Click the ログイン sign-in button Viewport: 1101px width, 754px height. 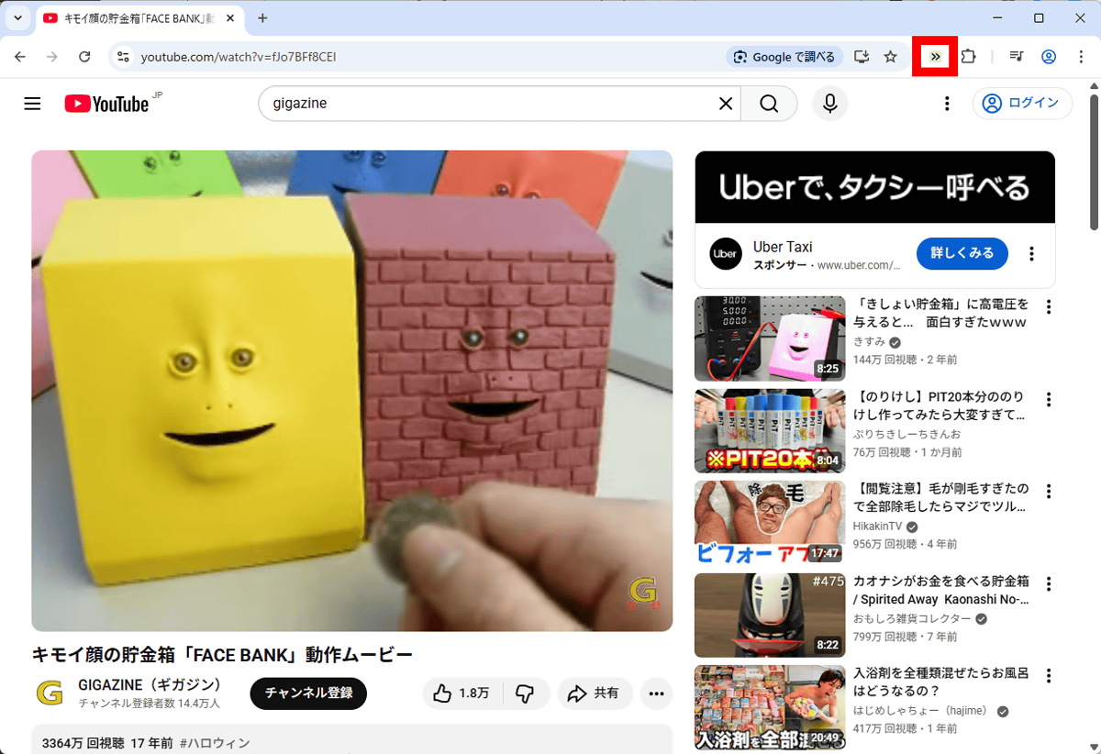(x=1022, y=104)
